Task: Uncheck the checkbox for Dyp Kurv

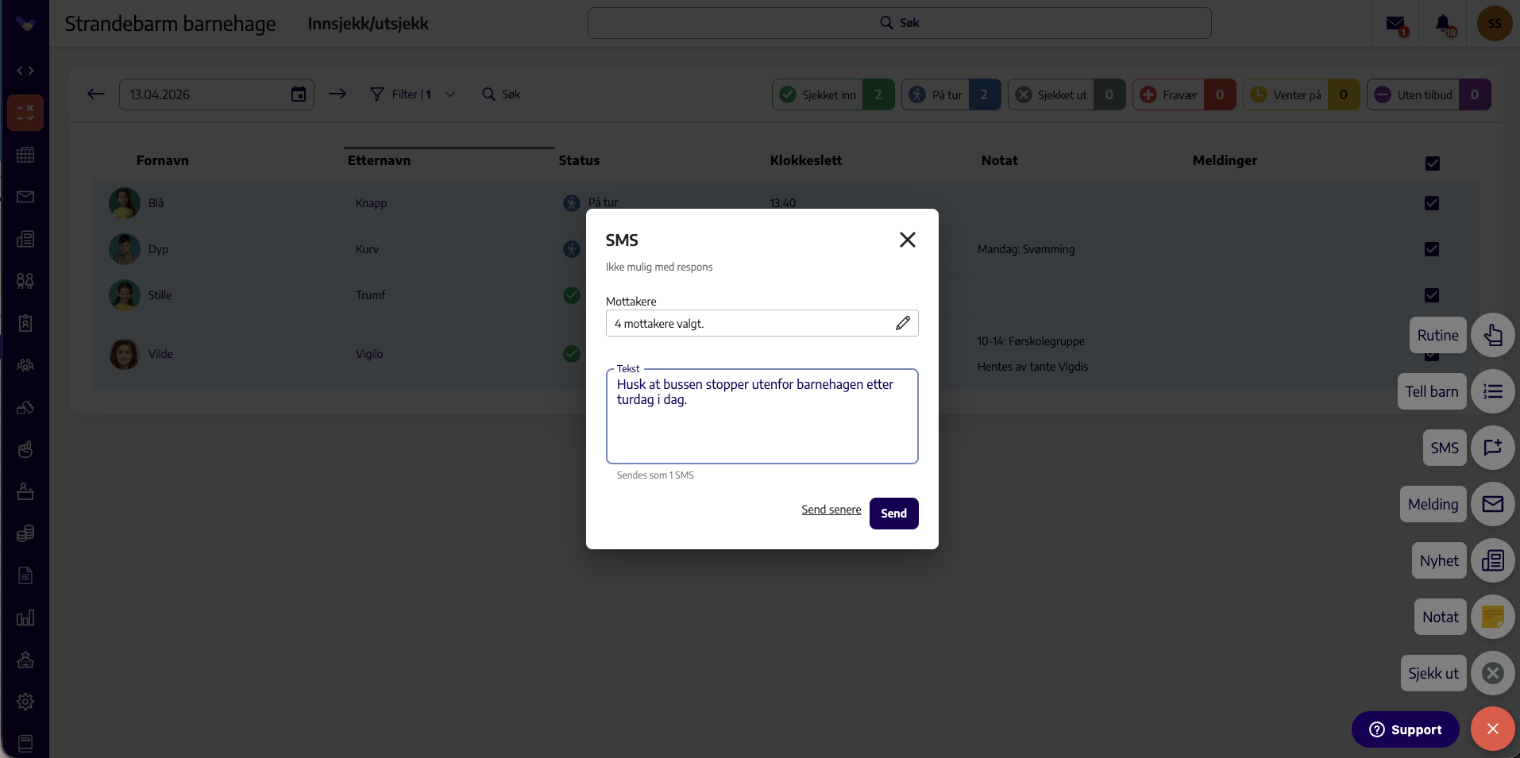Action: [x=1432, y=249]
